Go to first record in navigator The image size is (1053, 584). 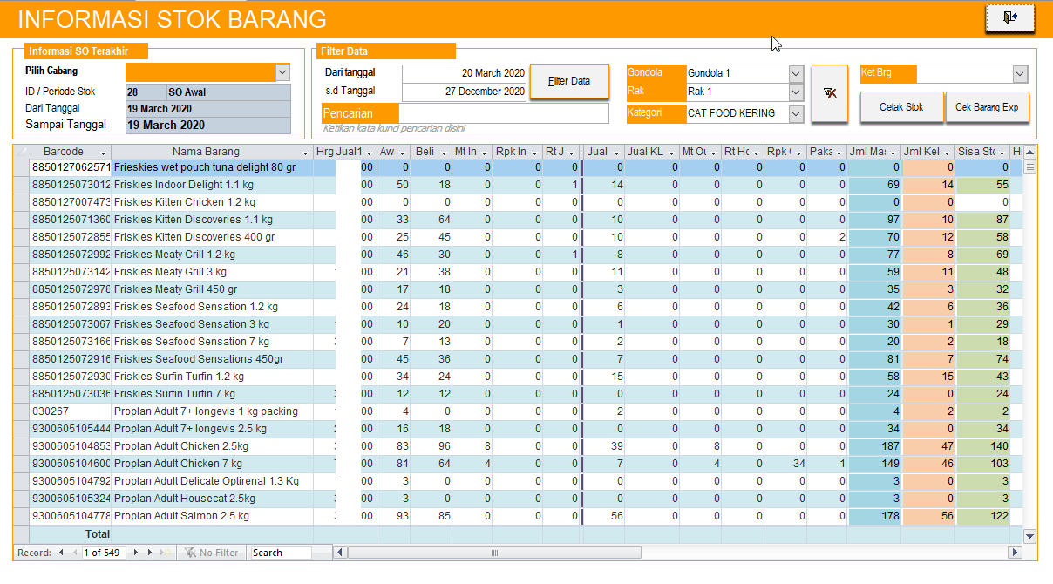click(60, 553)
